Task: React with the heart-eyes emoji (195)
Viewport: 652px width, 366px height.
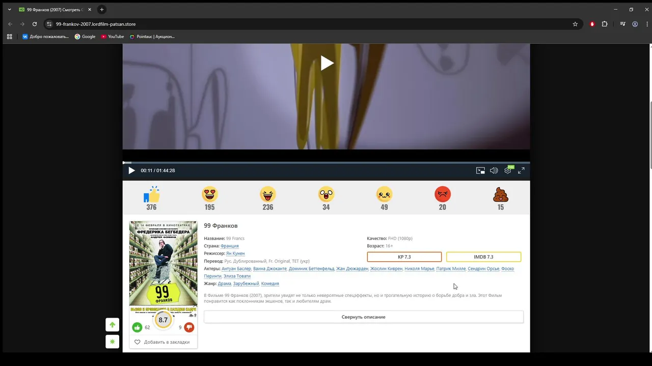Action: (209, 194)
